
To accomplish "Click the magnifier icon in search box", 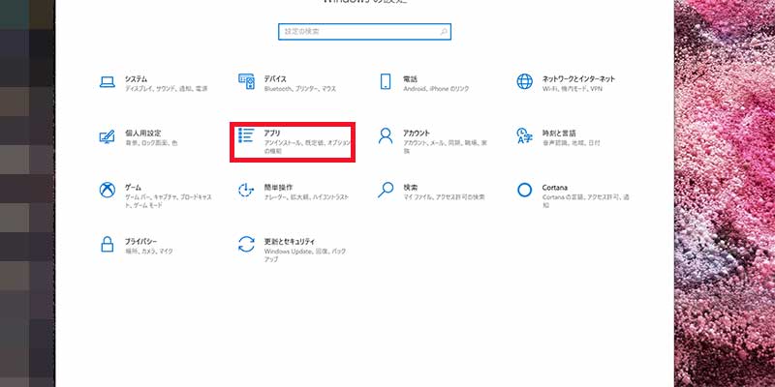I will (444, 32).
